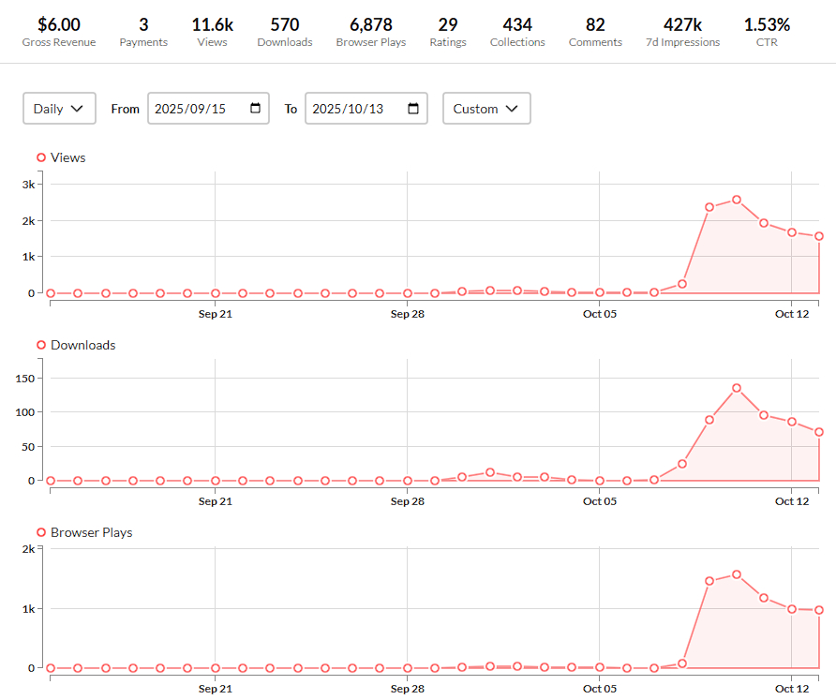Open the Daily interval dropdown
The height and width of the screenshot is (700, 836).
click(59, 109)
